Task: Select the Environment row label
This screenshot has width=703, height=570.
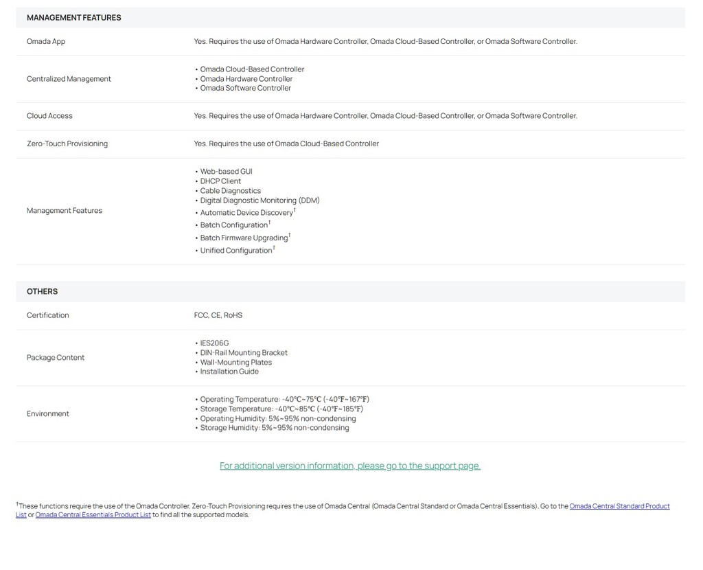Action: [47, 413]
